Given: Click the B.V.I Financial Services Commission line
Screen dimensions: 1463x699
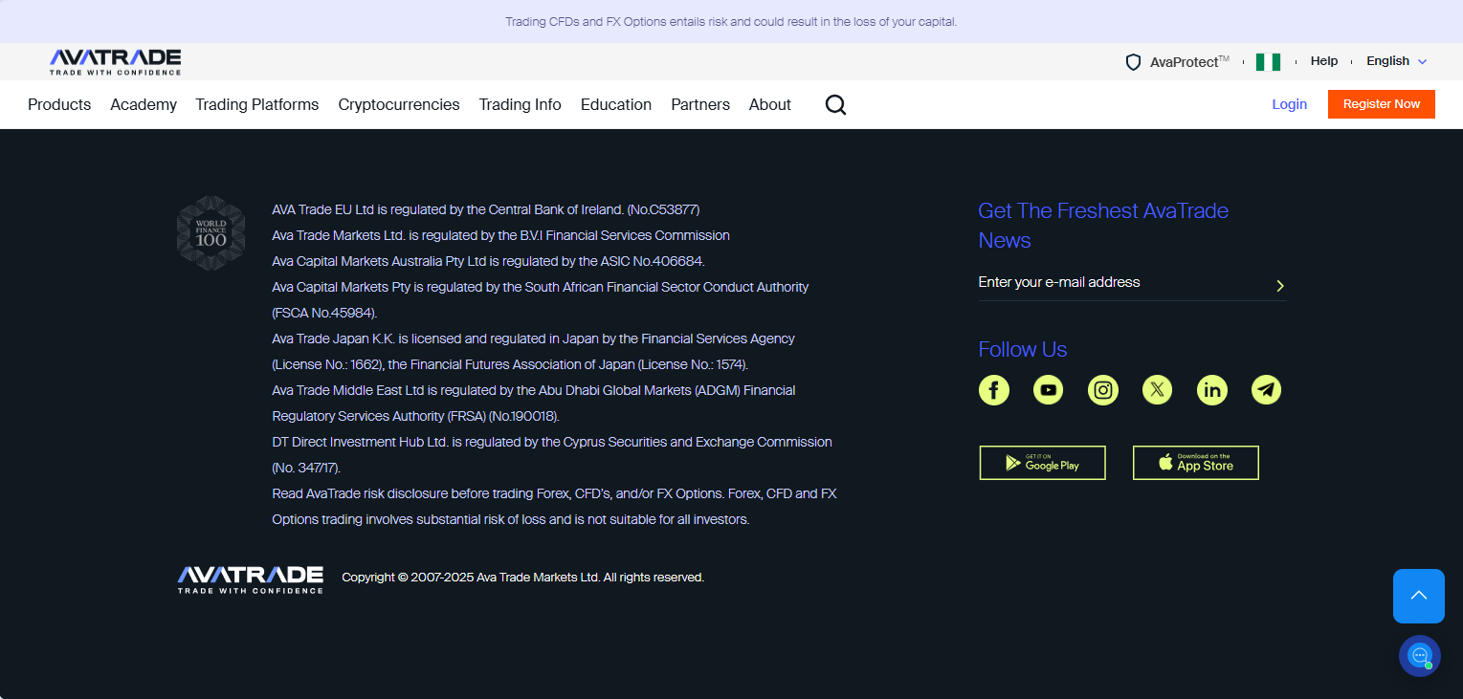Looking at the screenshot, I should pyautogui.click(x=501, y=235).
